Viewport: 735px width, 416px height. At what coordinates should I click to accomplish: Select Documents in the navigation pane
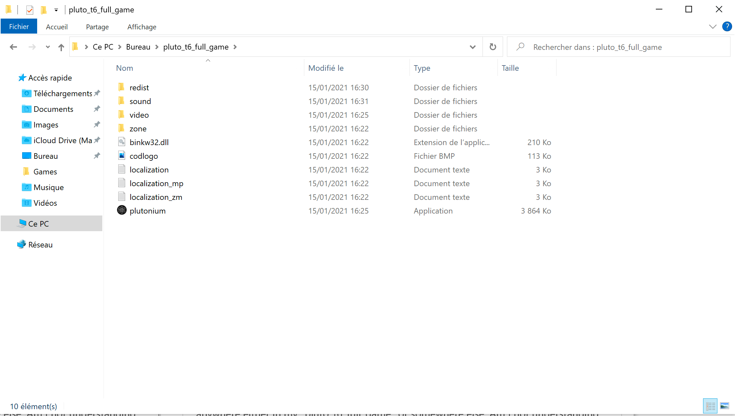pos(53,109)
